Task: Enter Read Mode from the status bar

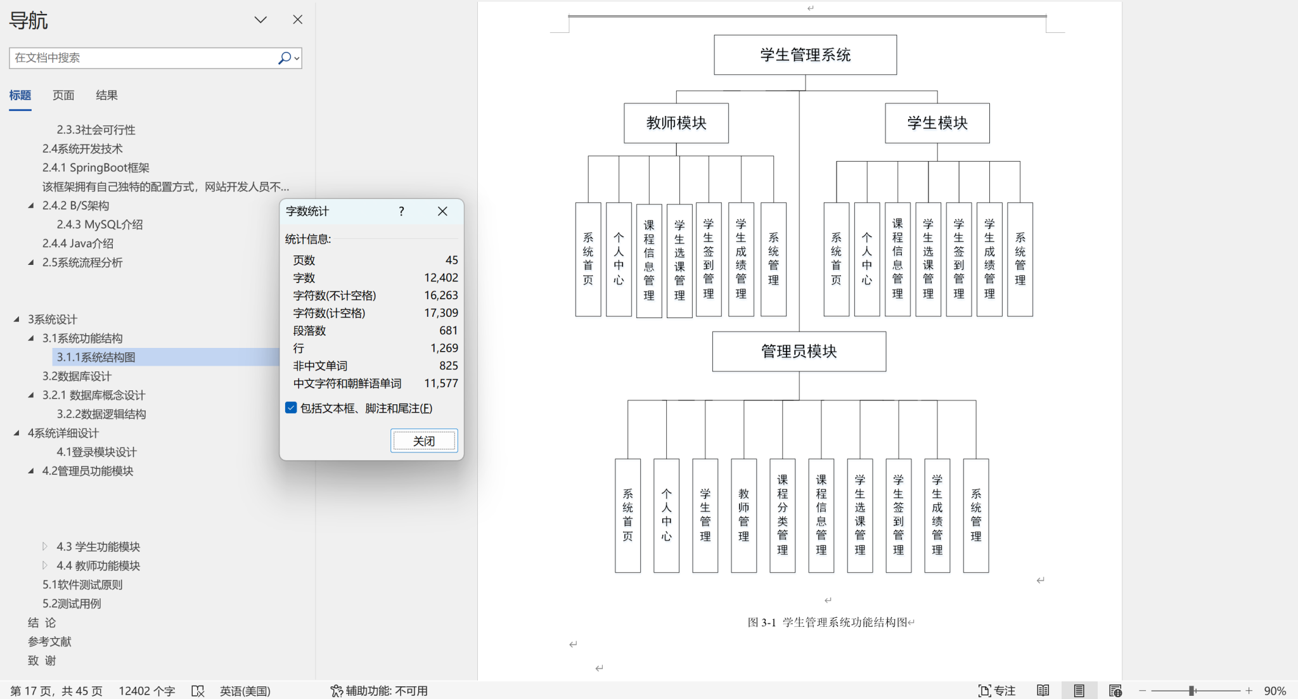Action: pos(1043,691)
